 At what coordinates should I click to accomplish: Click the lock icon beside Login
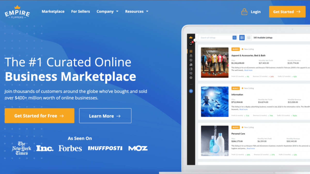(244, 12)
